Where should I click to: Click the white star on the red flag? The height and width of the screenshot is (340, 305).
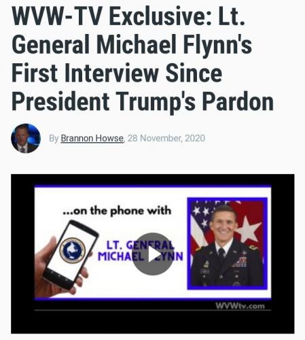[249, 230]
